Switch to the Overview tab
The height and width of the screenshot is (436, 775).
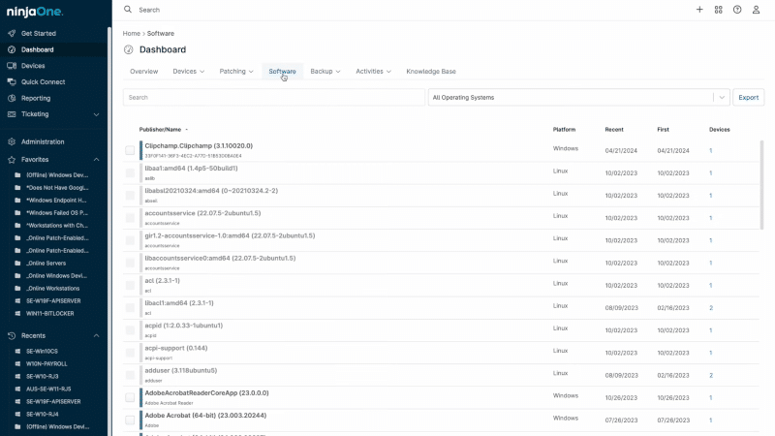tap(143, 71)
